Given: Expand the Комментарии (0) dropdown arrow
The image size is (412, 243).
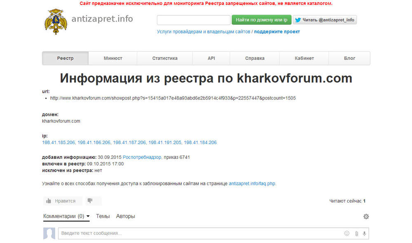Looking at the screenshot, I should coord(88,216).
